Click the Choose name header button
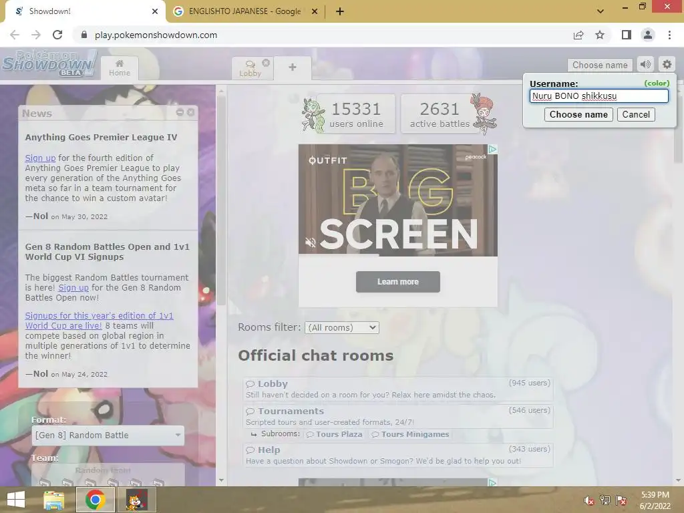The height and width of the screenshot is (513, 684). pos(600,65)
